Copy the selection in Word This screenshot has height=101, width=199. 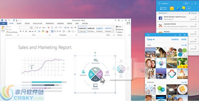coord(9,29)
